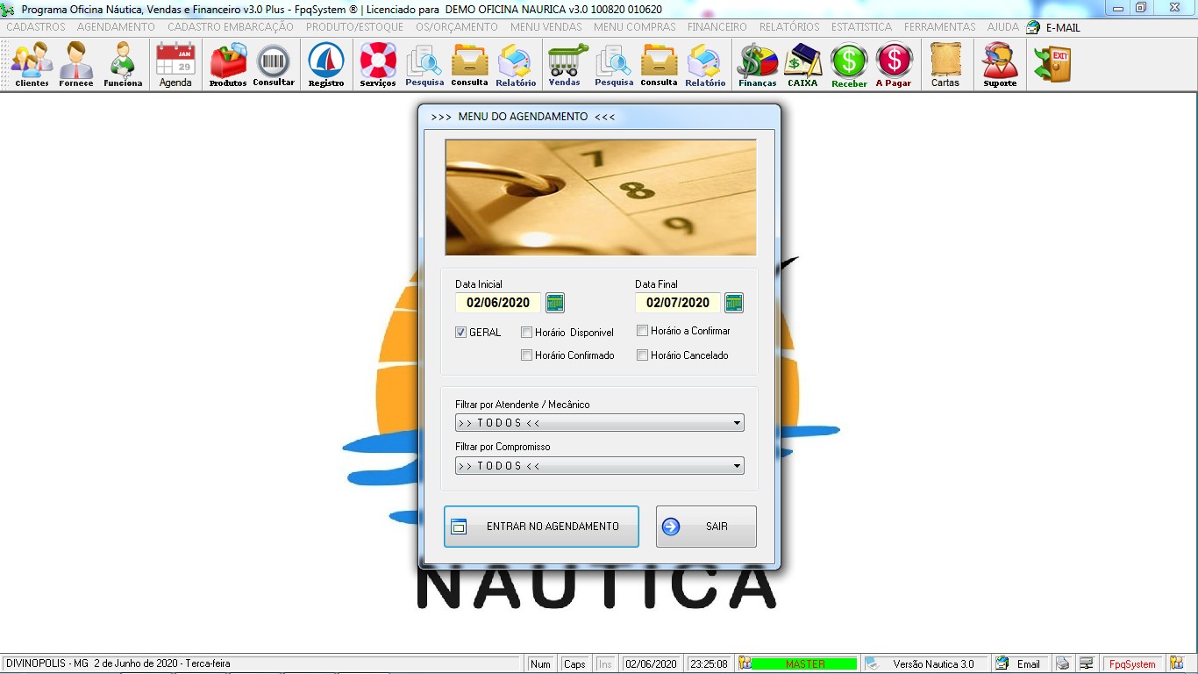This screenshot has height=674, width=1198.
Task: Open the Produtos toolbox icon
Action: (228, 66)
